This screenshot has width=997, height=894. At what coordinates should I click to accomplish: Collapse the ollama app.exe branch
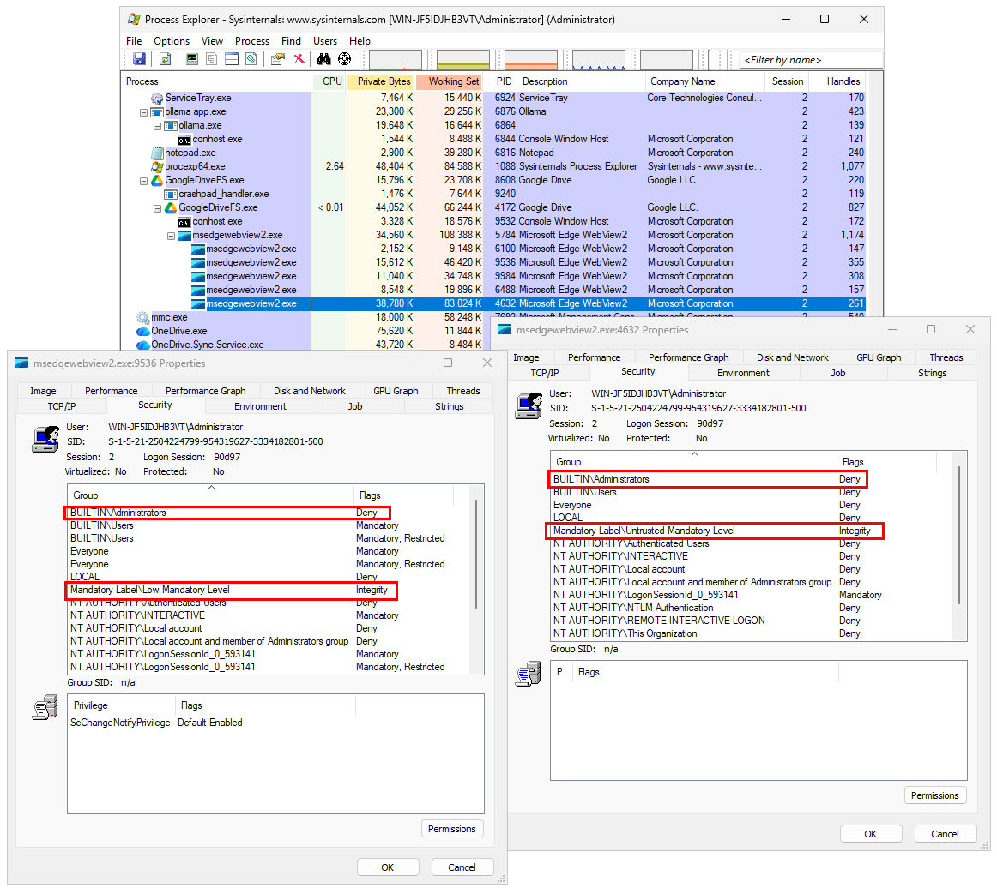143,111
